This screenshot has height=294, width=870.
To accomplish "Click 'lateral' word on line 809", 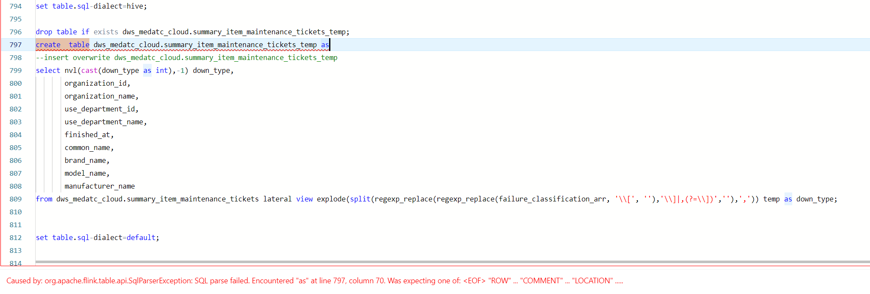I will [278, 199].
